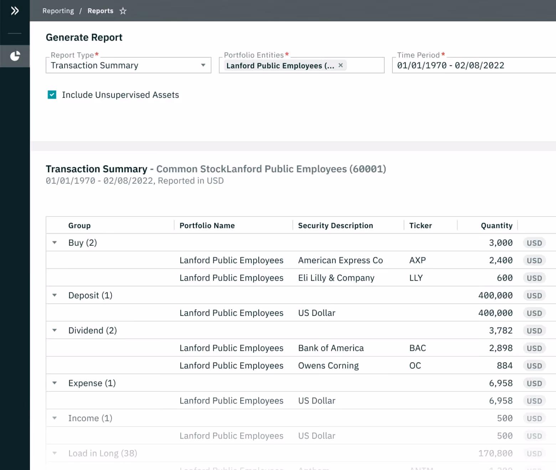Click the LLY ticker cell

click(416, 278)
